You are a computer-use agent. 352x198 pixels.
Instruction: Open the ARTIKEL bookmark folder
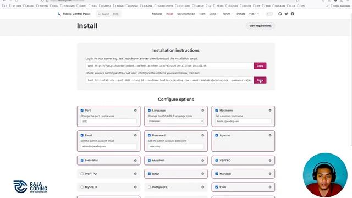pyautogui.click(x=29, y=6)
